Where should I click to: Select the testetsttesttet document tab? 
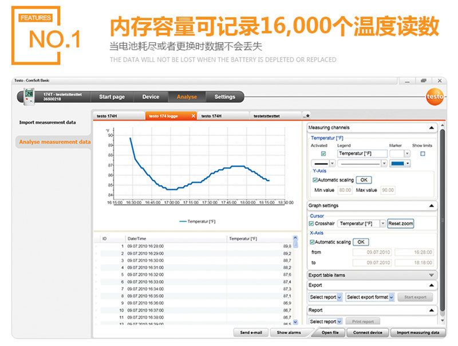tap(275, 116)
